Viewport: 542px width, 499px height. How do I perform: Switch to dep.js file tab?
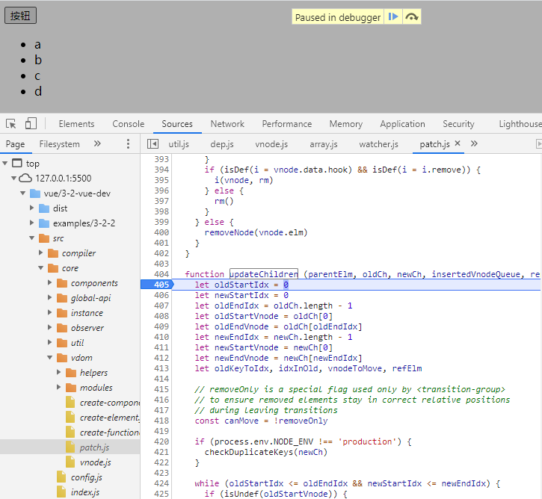[222, 144]
